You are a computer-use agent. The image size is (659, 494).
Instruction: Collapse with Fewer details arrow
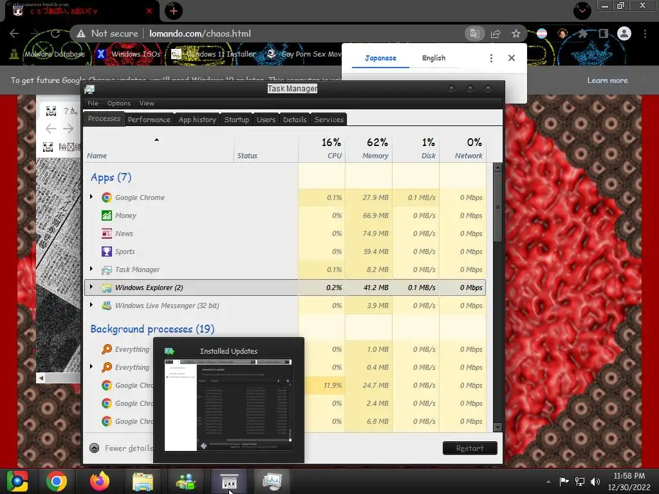[x=95, y=448]
